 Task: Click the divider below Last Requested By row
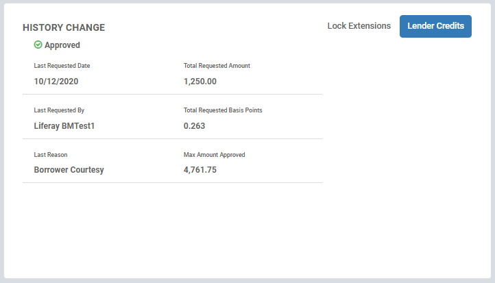[x=172, y=138]
